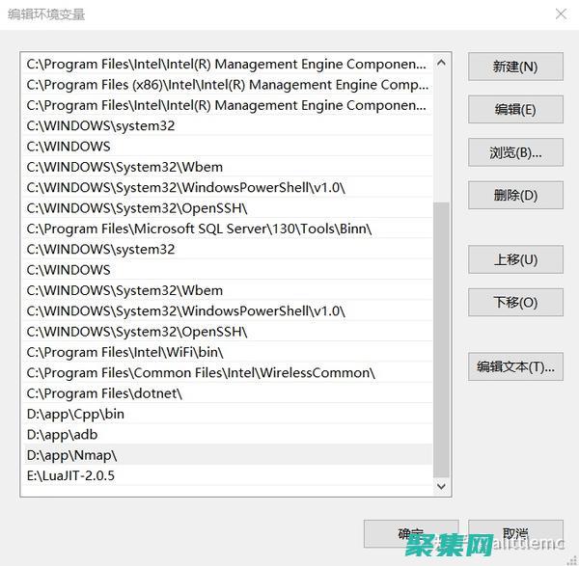
Task: Cancel the dialog with 取消
Action: 515,534
